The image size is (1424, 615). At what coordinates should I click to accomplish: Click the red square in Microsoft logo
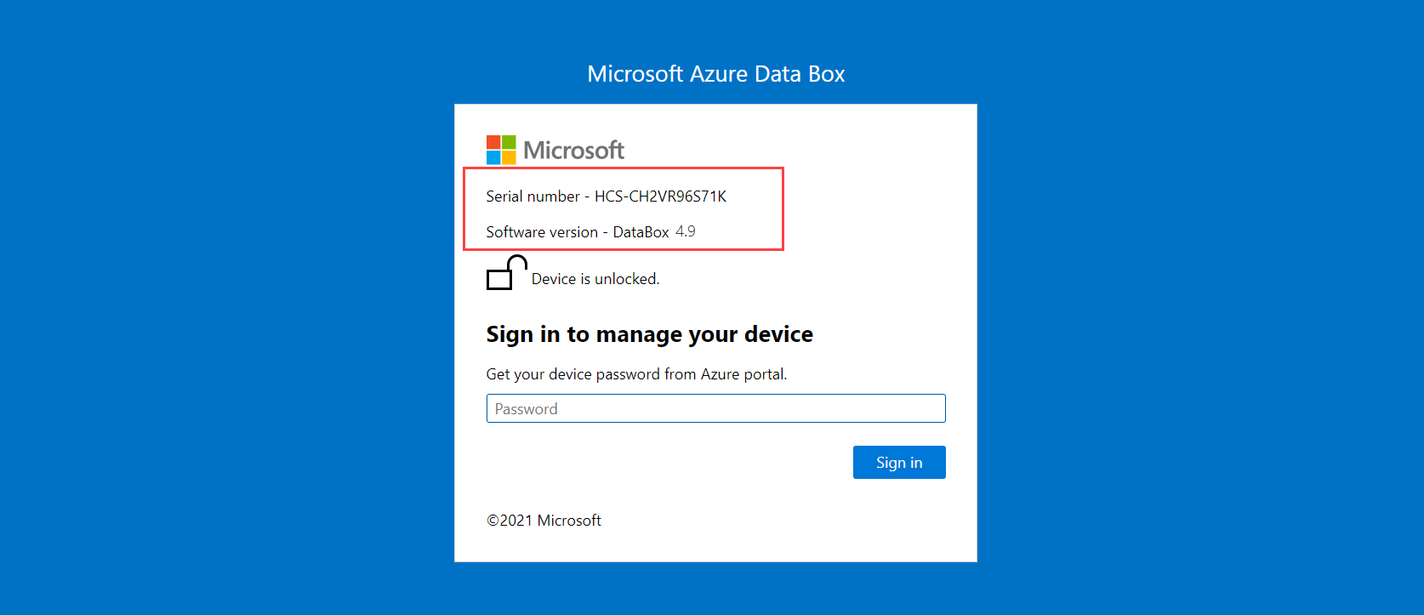(493, 142)
